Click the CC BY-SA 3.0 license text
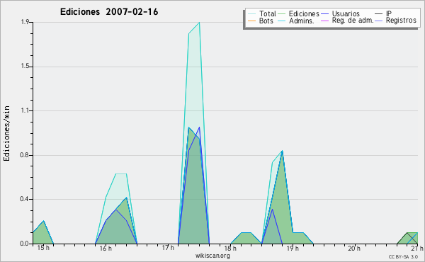Image resolution: width=425 pixels, height=262 pixels. (403, 257)
